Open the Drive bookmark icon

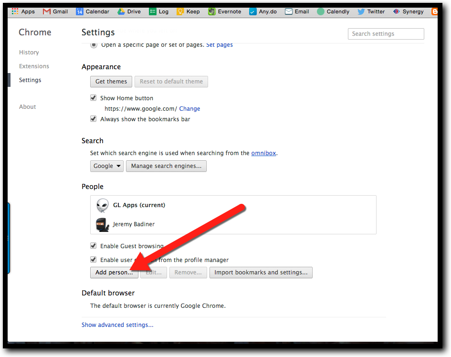(x=121, y=11)
